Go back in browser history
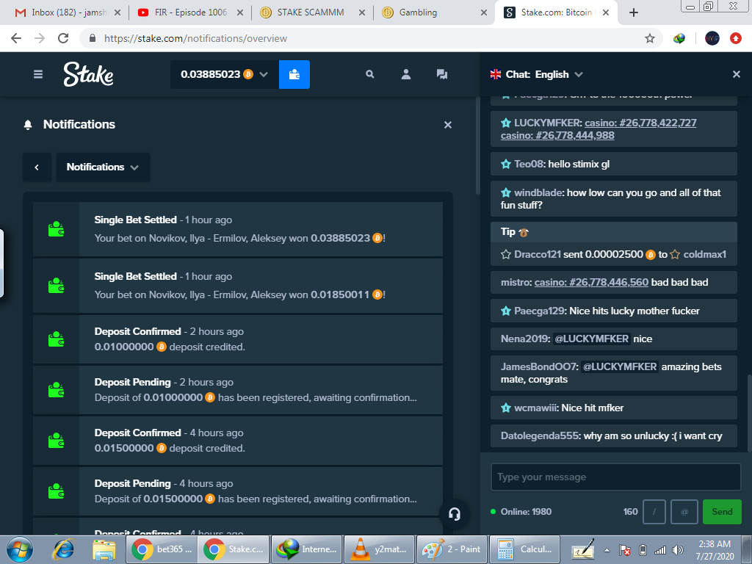752x564 pixels. coord(16,38)
